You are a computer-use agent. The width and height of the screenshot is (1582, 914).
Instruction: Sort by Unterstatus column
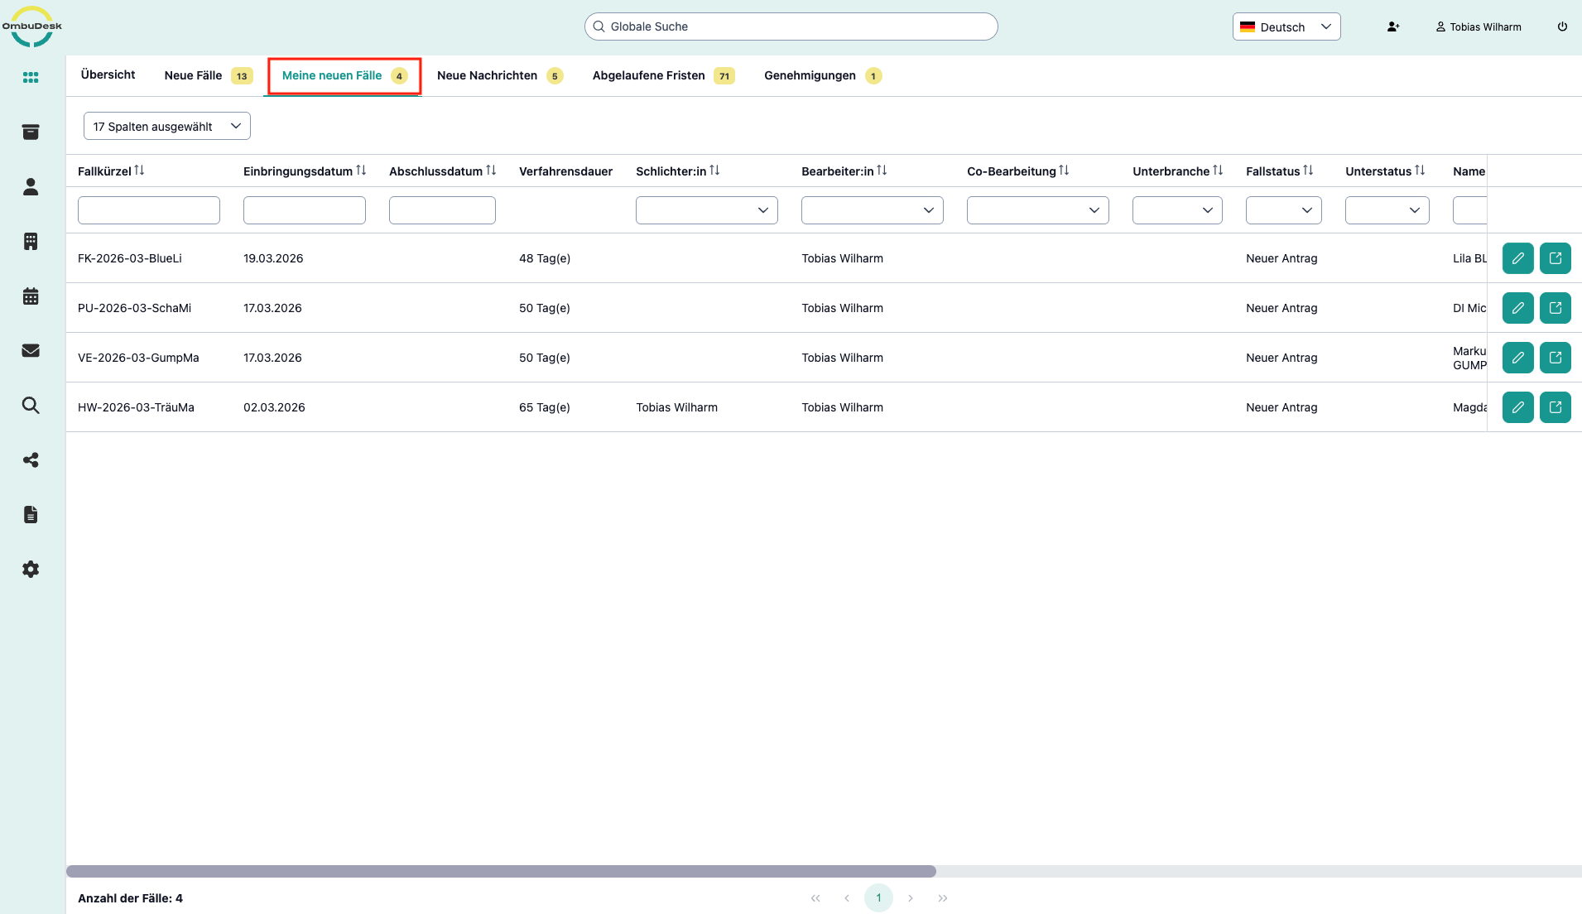tap(1420, 171)
